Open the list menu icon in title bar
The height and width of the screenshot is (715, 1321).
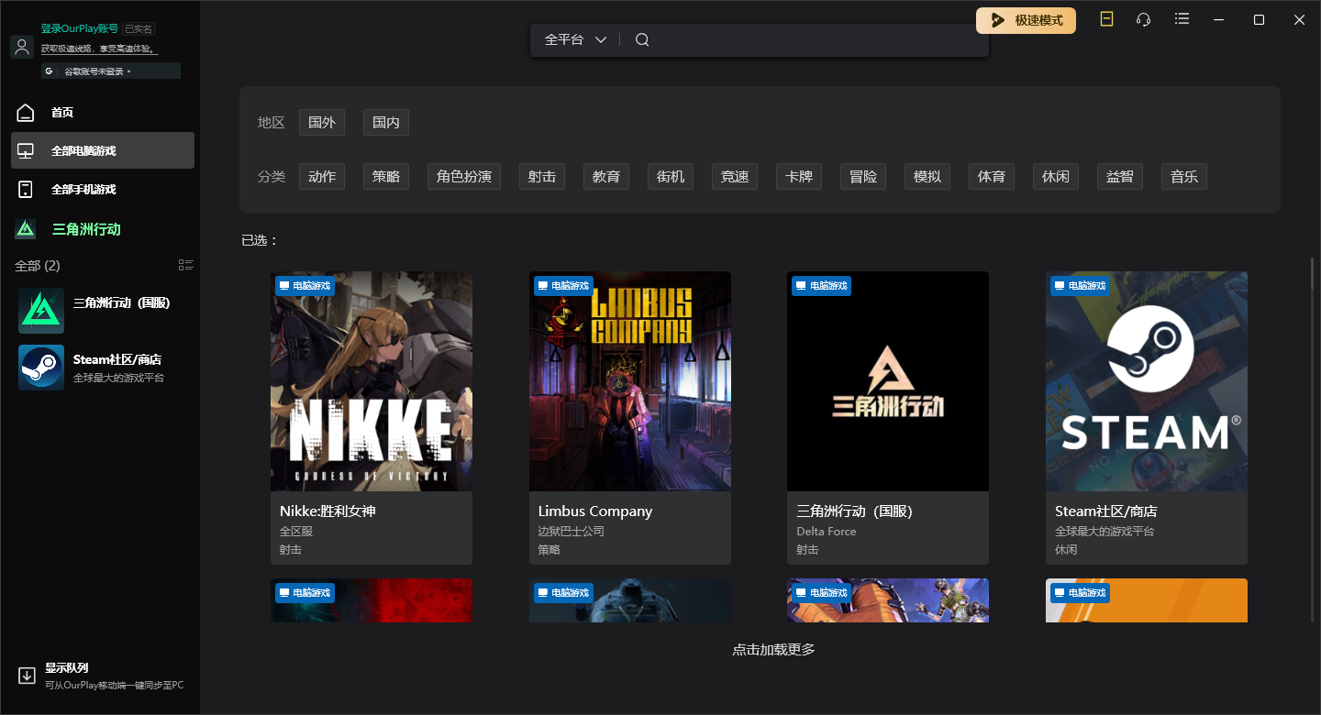pos(1182,19)
